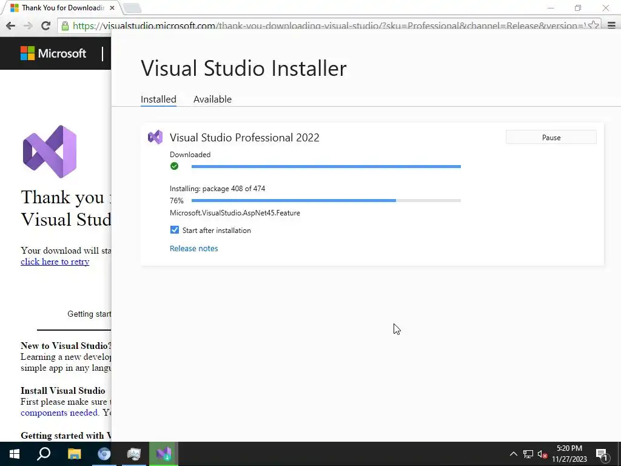Open network status tray icon
The height and width of the screenshot is (466, 621).
click(x=528, y=454)
